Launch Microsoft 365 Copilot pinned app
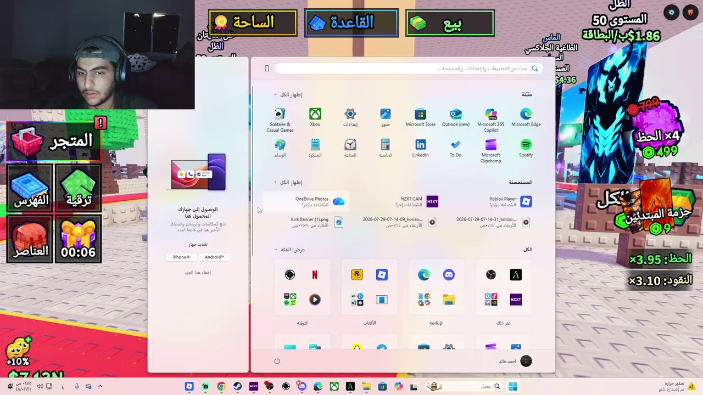This screenshot has height=395, width=703. [x=490, y=120]
